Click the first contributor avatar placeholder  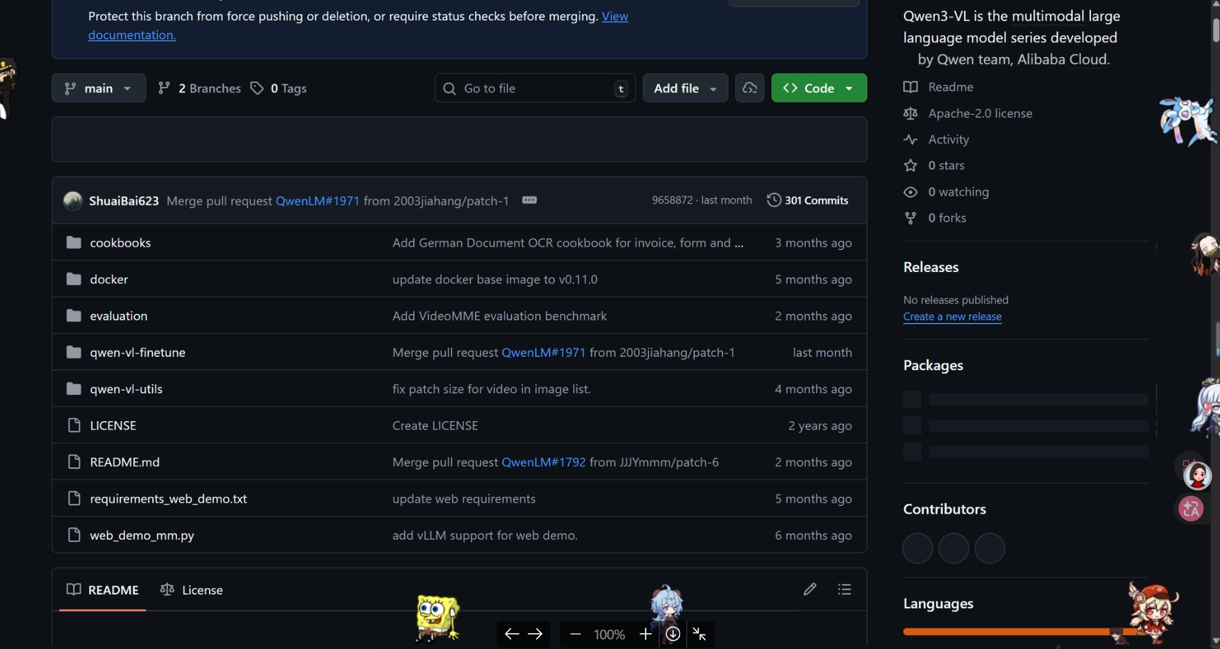coord(918,548)
